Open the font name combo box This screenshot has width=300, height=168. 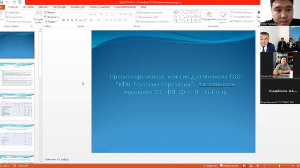(x=71, y=14)
